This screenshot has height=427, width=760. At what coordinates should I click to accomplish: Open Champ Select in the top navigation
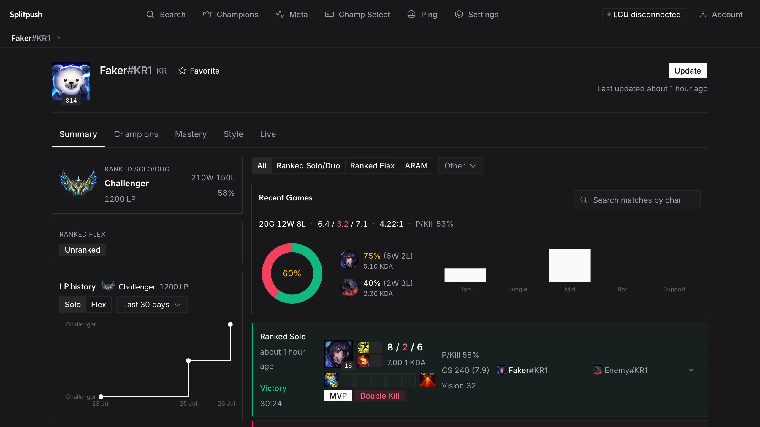(357, 14)
